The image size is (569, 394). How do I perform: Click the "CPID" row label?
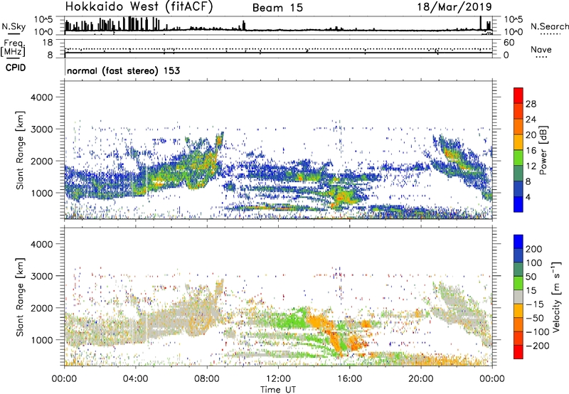coord(16,68)
